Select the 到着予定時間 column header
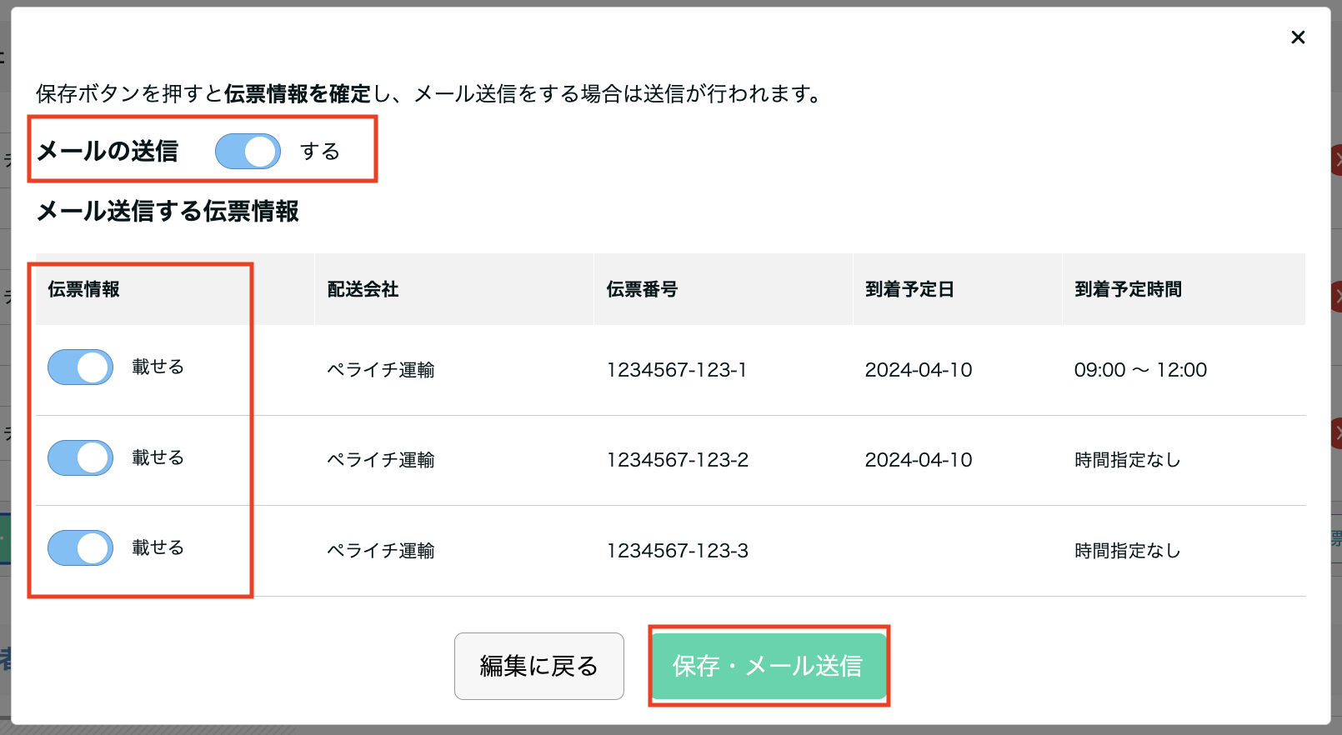 pos(1128,289)
